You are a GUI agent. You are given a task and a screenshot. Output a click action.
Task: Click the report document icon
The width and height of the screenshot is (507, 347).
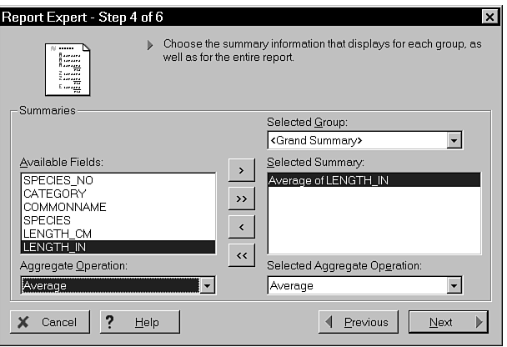67,68
